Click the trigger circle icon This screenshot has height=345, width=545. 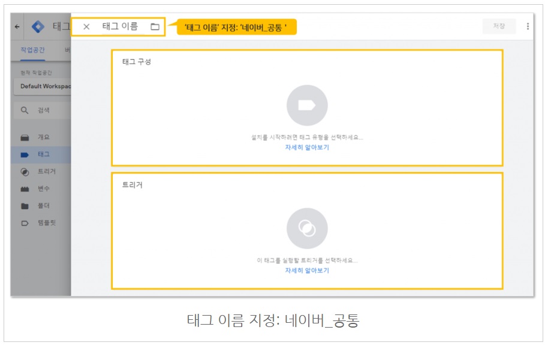pos(307,228)
